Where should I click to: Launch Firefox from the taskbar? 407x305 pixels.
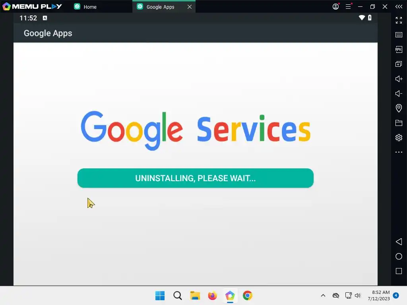point(212,295)
